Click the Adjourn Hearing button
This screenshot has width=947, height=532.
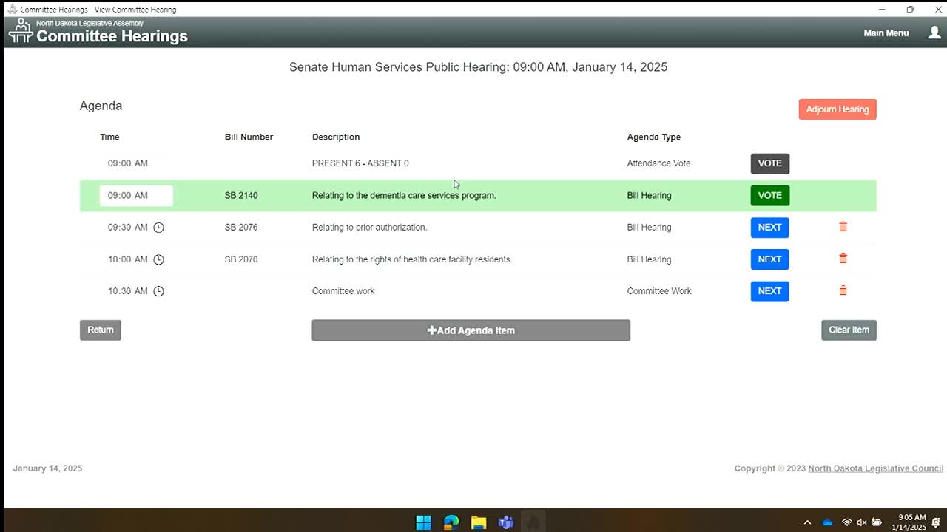coord(838,109)
